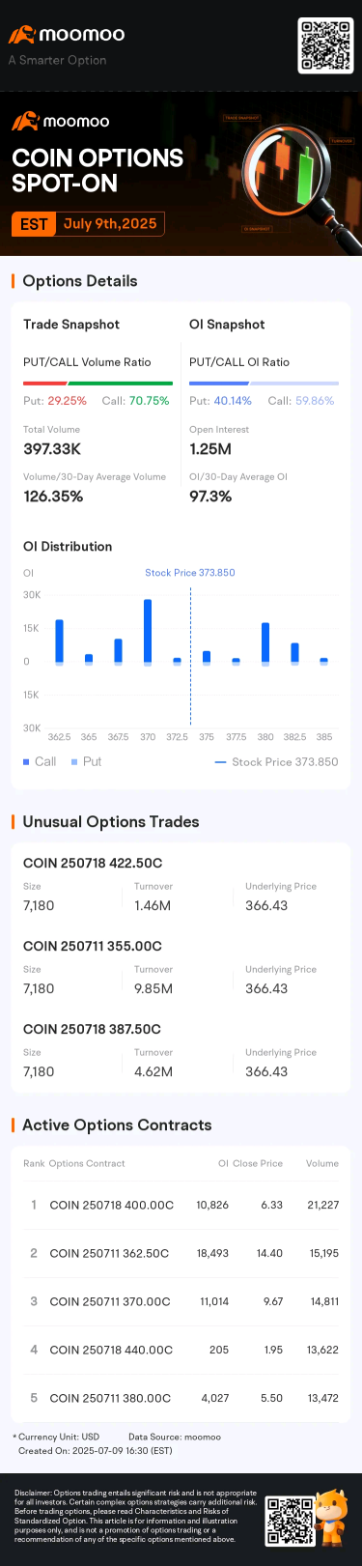The image size is (362, 1566).
Task: Click the Volume column header
Action: coord(322,1163)
